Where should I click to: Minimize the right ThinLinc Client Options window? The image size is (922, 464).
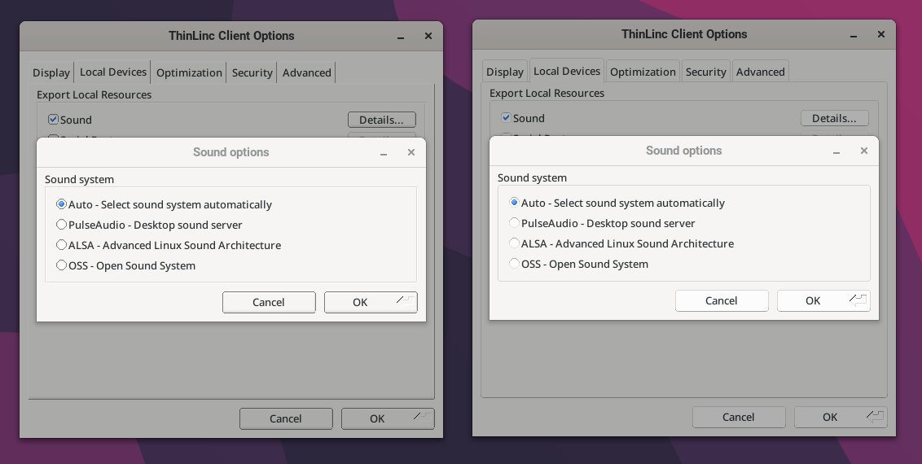tap(854, 35)
